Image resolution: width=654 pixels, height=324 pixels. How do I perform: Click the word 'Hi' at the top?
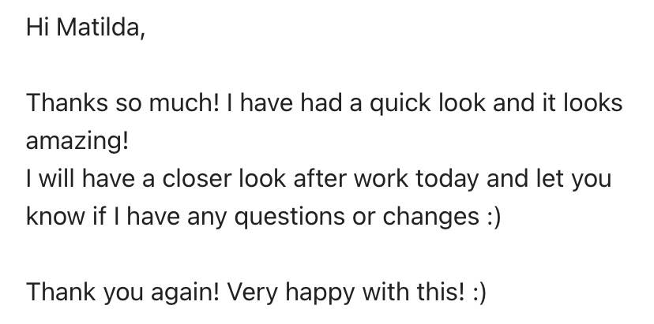click(x=37, y=29)
